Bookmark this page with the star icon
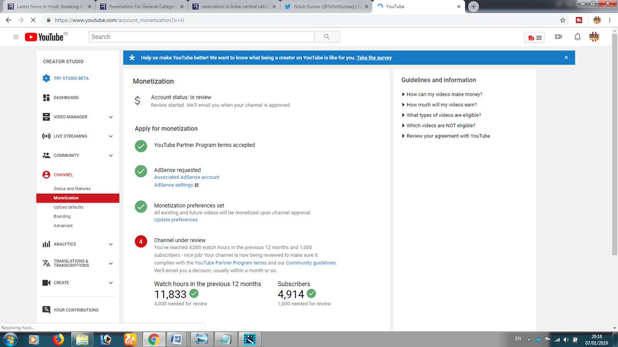The image size is (618, 347). click(563, 20)
